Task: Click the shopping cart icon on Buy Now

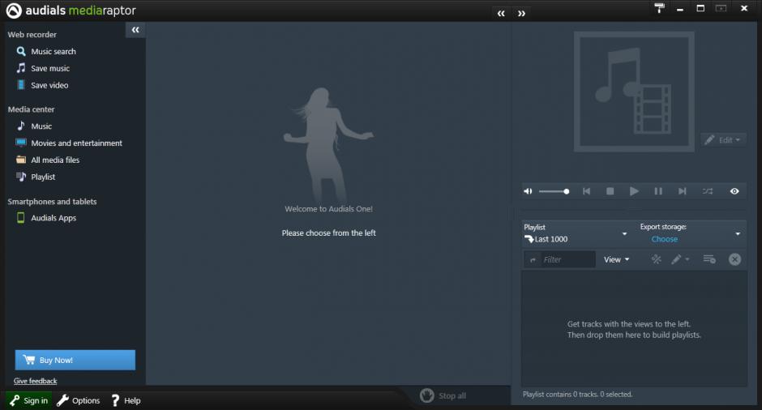Action: pyautogui.click(x=29, y=360)
